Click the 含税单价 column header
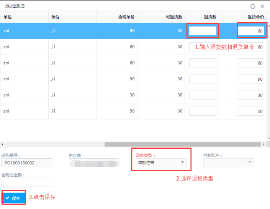Viewport: 270px width, 209px height. click(117, 17)
